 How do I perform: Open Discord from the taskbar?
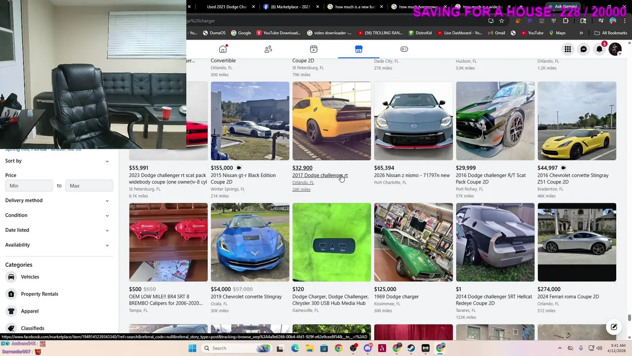coord(367,348)
